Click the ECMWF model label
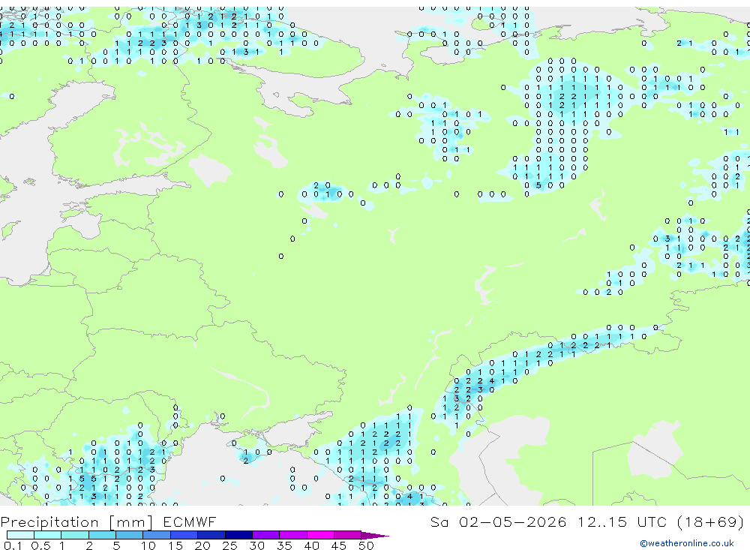 point(190,521)
